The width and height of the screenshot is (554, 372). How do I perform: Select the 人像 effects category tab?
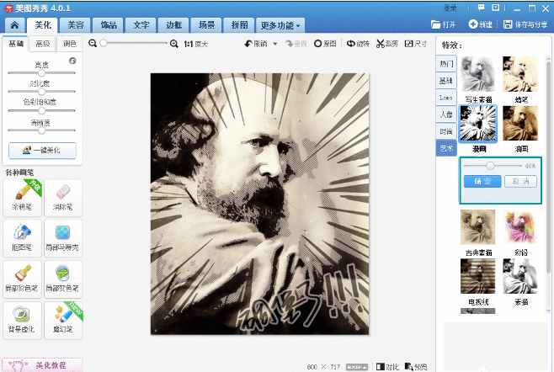point(445,114)
